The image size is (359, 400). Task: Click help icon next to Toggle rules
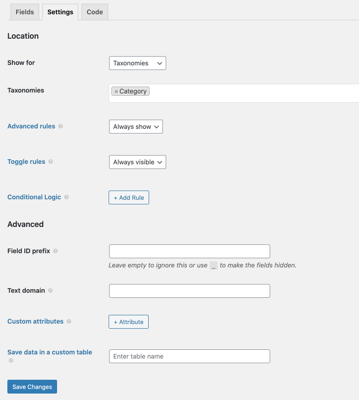click(x=51, y=162)
